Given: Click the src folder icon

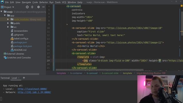Looking at the screenshot, I should [12, 27].
